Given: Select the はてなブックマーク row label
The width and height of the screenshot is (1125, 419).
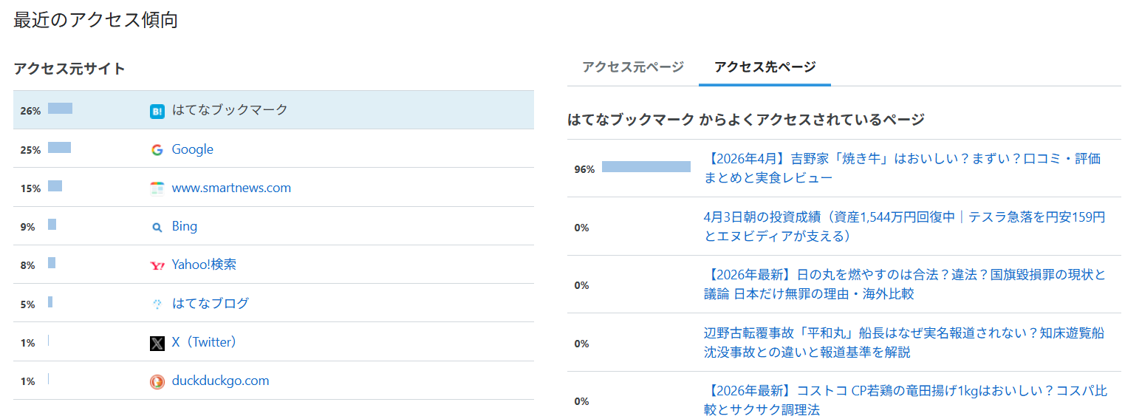Looking at the screenshot, I should (x=230, y=109).
